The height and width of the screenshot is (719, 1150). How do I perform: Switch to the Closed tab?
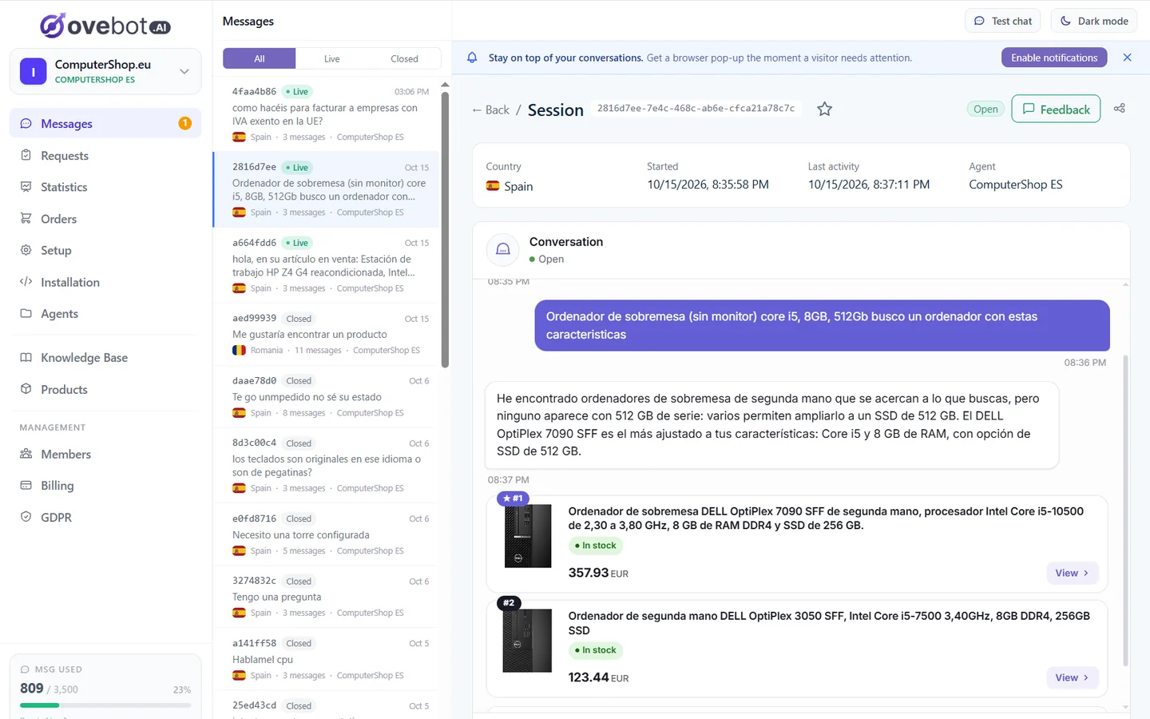point(404,58)
